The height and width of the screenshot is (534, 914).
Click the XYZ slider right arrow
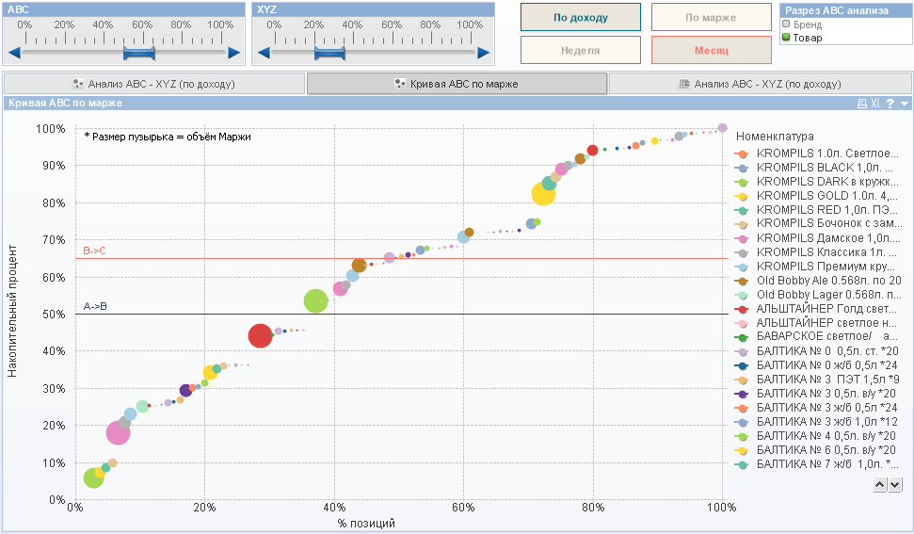pos(483,53)
